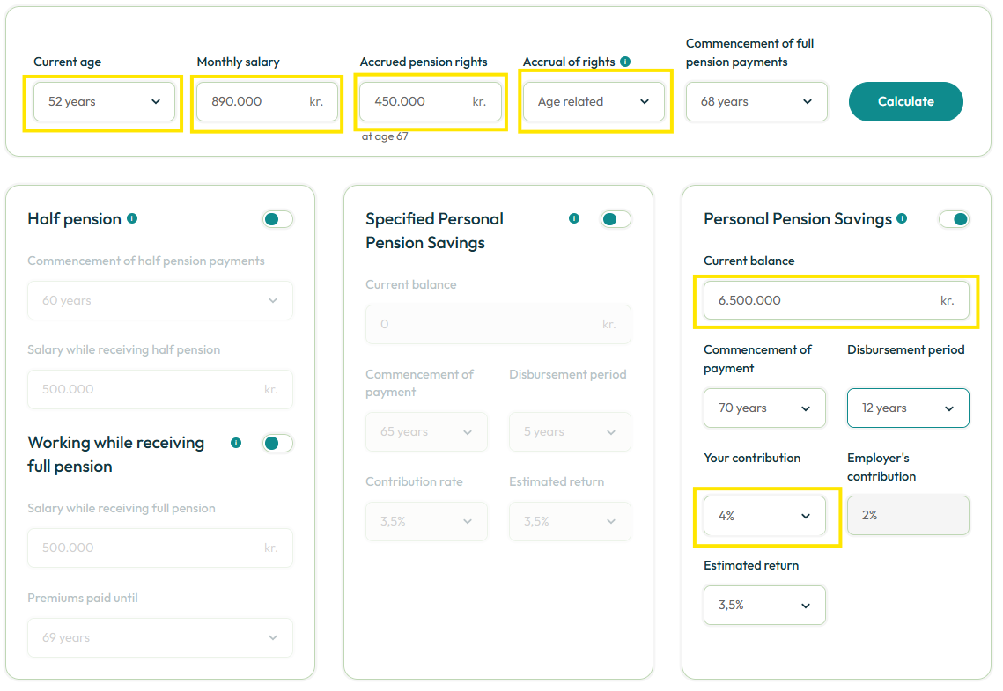Screen dimensions: 1003x691
Task: Toggle Working while receiving full pension switch
Action: coord(277,443)
